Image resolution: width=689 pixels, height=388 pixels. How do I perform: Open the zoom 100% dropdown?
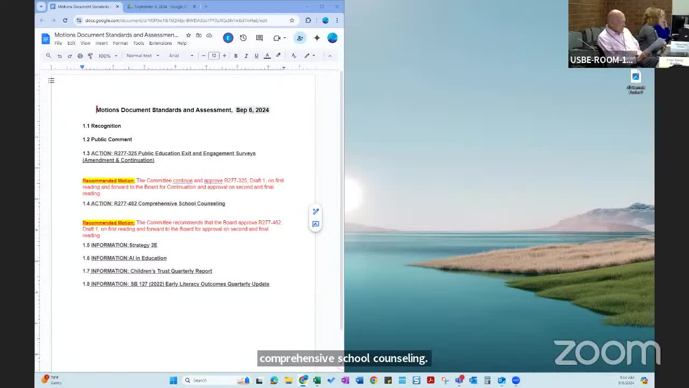point(108,56)
